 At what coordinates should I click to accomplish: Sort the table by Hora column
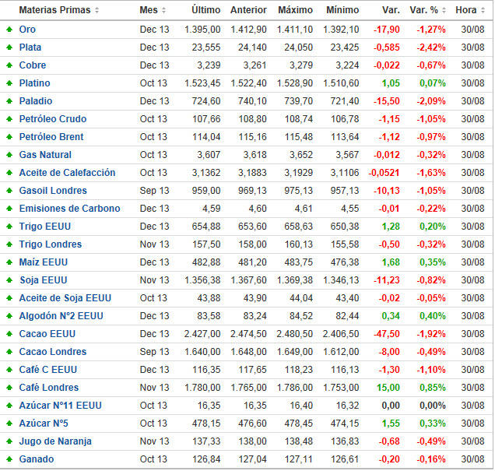click(471, 10)
